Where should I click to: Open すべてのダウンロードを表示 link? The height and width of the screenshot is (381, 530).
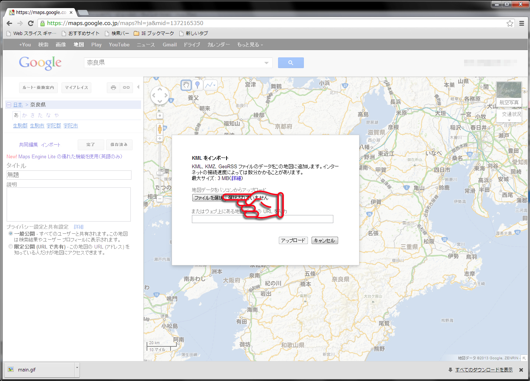[484, 370]
